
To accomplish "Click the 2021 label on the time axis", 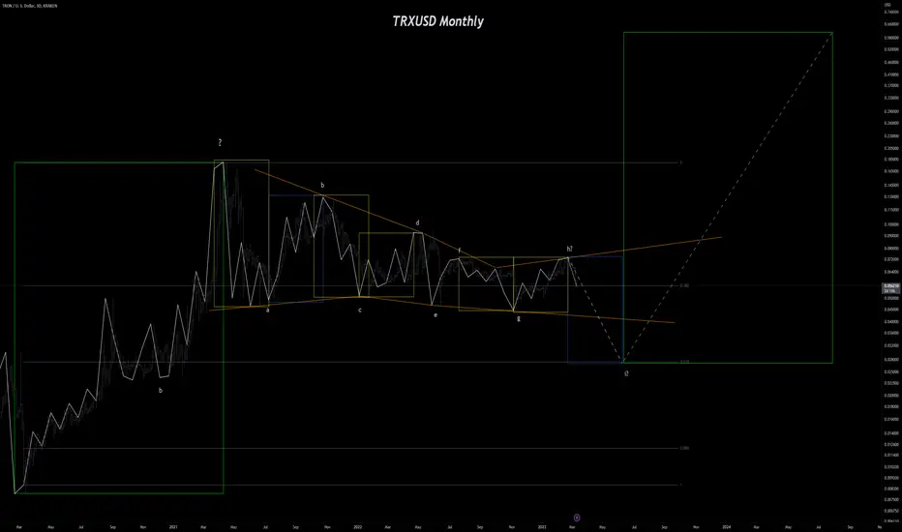I will 173,526.
